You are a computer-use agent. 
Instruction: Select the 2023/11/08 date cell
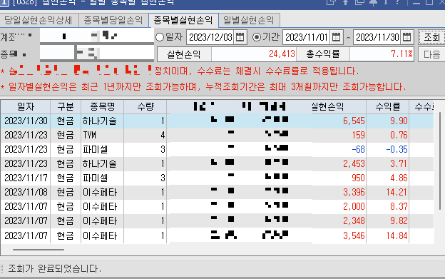[x=26, y=192]
